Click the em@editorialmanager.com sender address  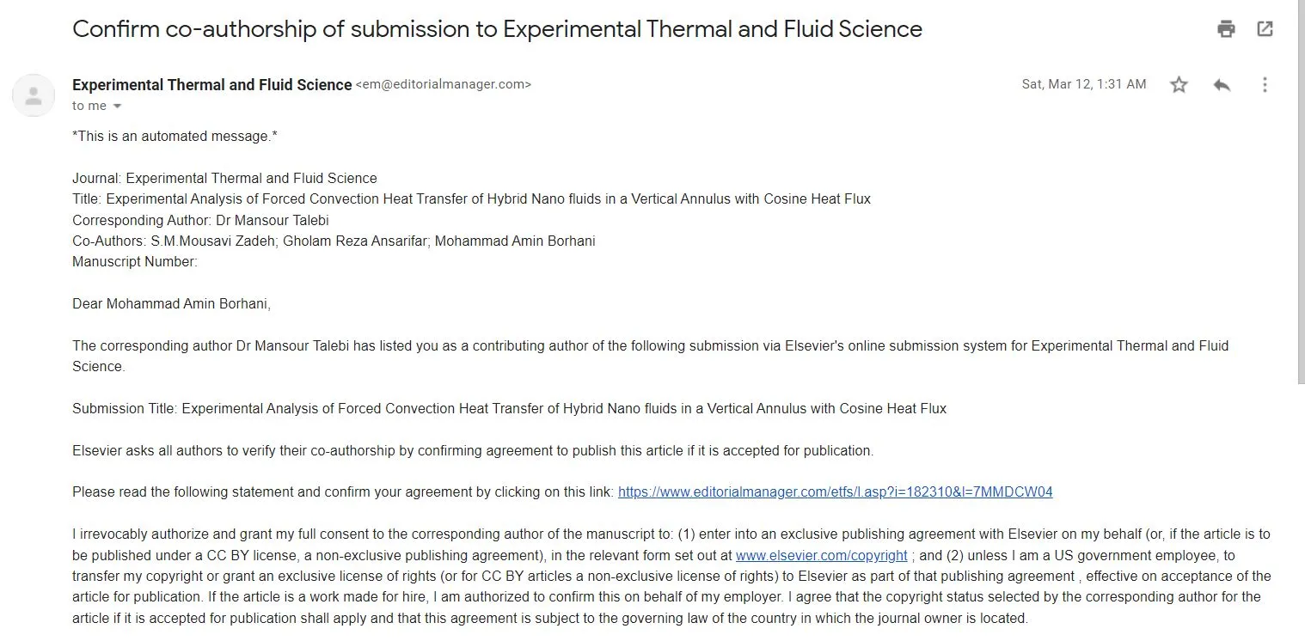tap(444, 84)
